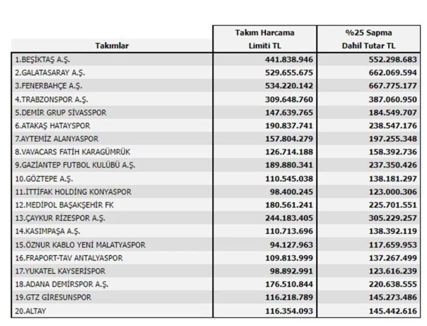Select Çaykur Rizespor limit 244.183.405
Image resolution: width=427 pixels, height=326 pixels.
(289, 218)
